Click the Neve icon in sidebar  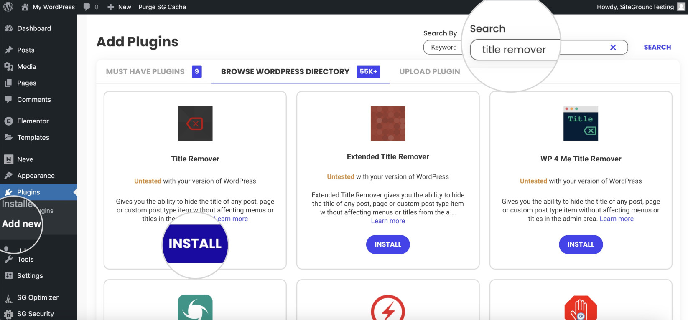8,159
